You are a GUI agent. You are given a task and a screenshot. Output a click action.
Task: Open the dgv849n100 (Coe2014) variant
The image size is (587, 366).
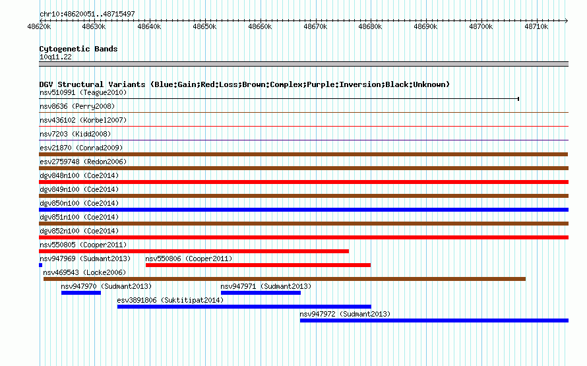[303, 196]
